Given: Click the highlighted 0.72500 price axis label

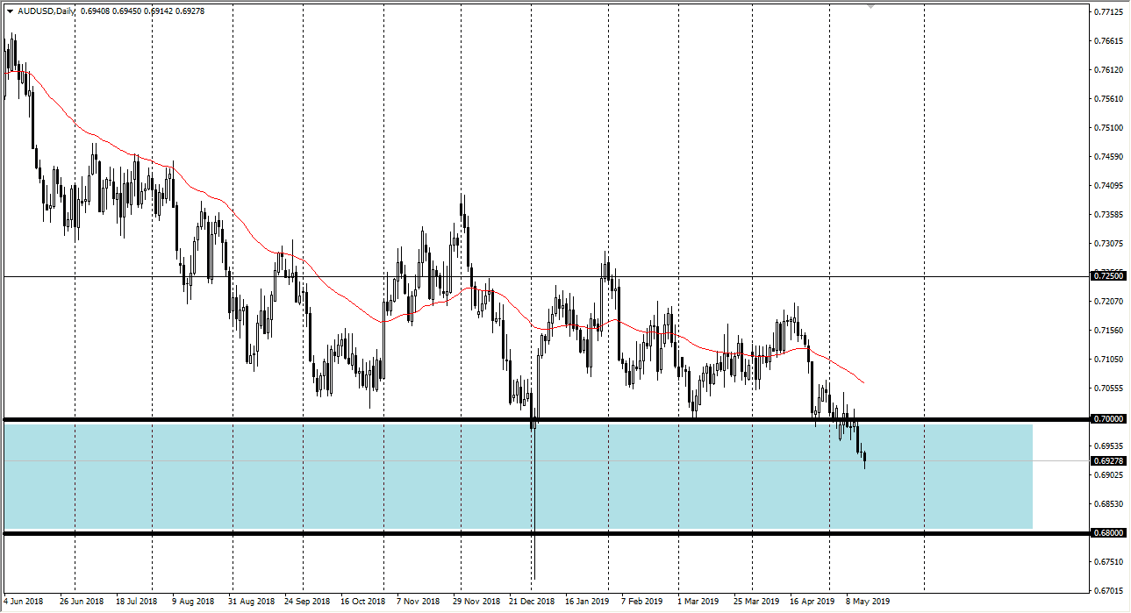Looking at the screenshot, I should pyautogui.click(x=1106, y=277).
